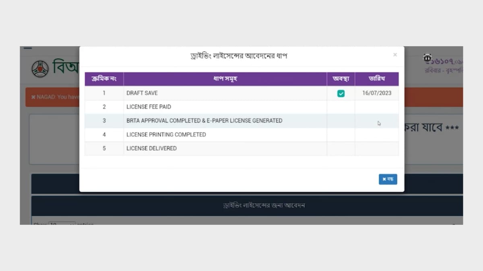Image resolution: width=483 pixels, height=271 pixels.
Task: Click the empty status cell for LICENSE FEE PAID
Action: pos(341,107)
